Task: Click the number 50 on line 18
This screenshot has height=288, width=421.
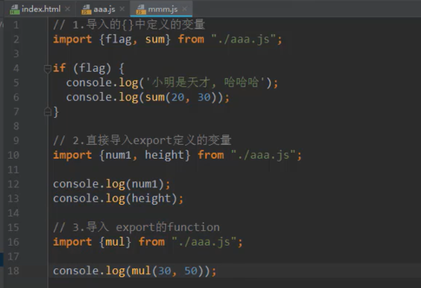Action: [x=190, y=271]
